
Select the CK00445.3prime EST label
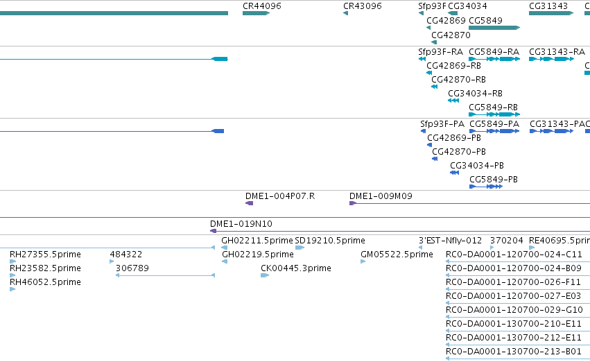(296, 268)
